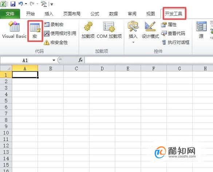Image resolution: width=213 pixels, height=172 pixels.
Task: Toggle 设计模式 design mode
Action: [150, 30]
